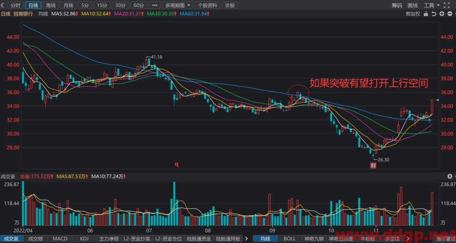
Task: Click the red q marker at the chart bottom
Action: tap(176, 165)
